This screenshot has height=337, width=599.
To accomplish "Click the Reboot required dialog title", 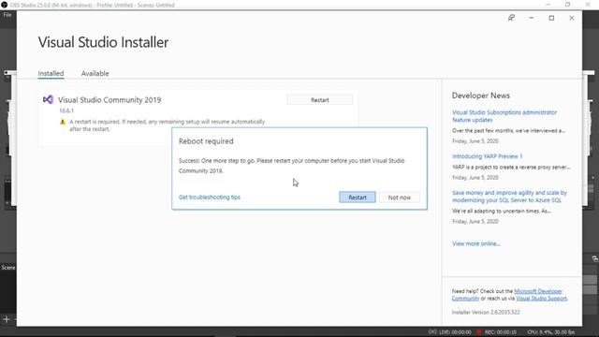I will pyautogui.click(x=206, y=141).
